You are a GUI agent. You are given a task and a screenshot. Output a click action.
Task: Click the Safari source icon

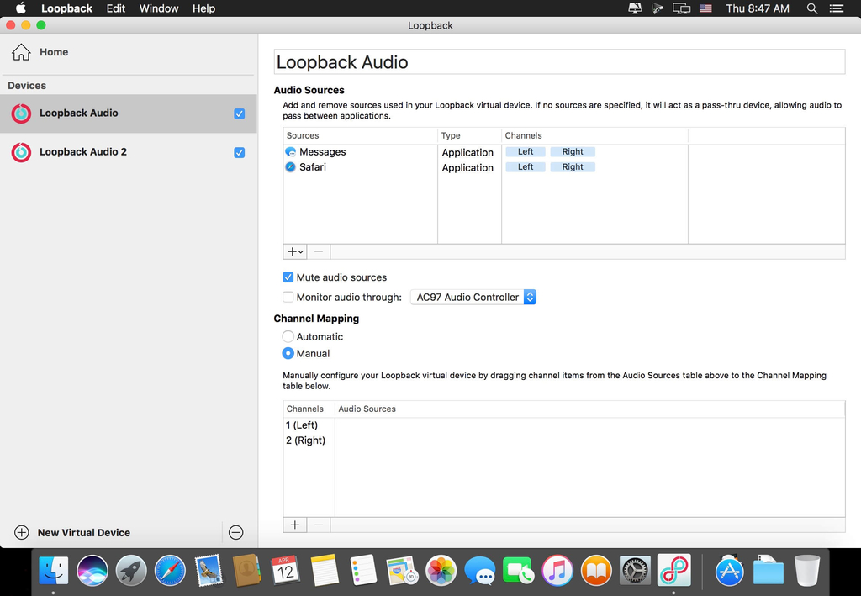[291, 167]
